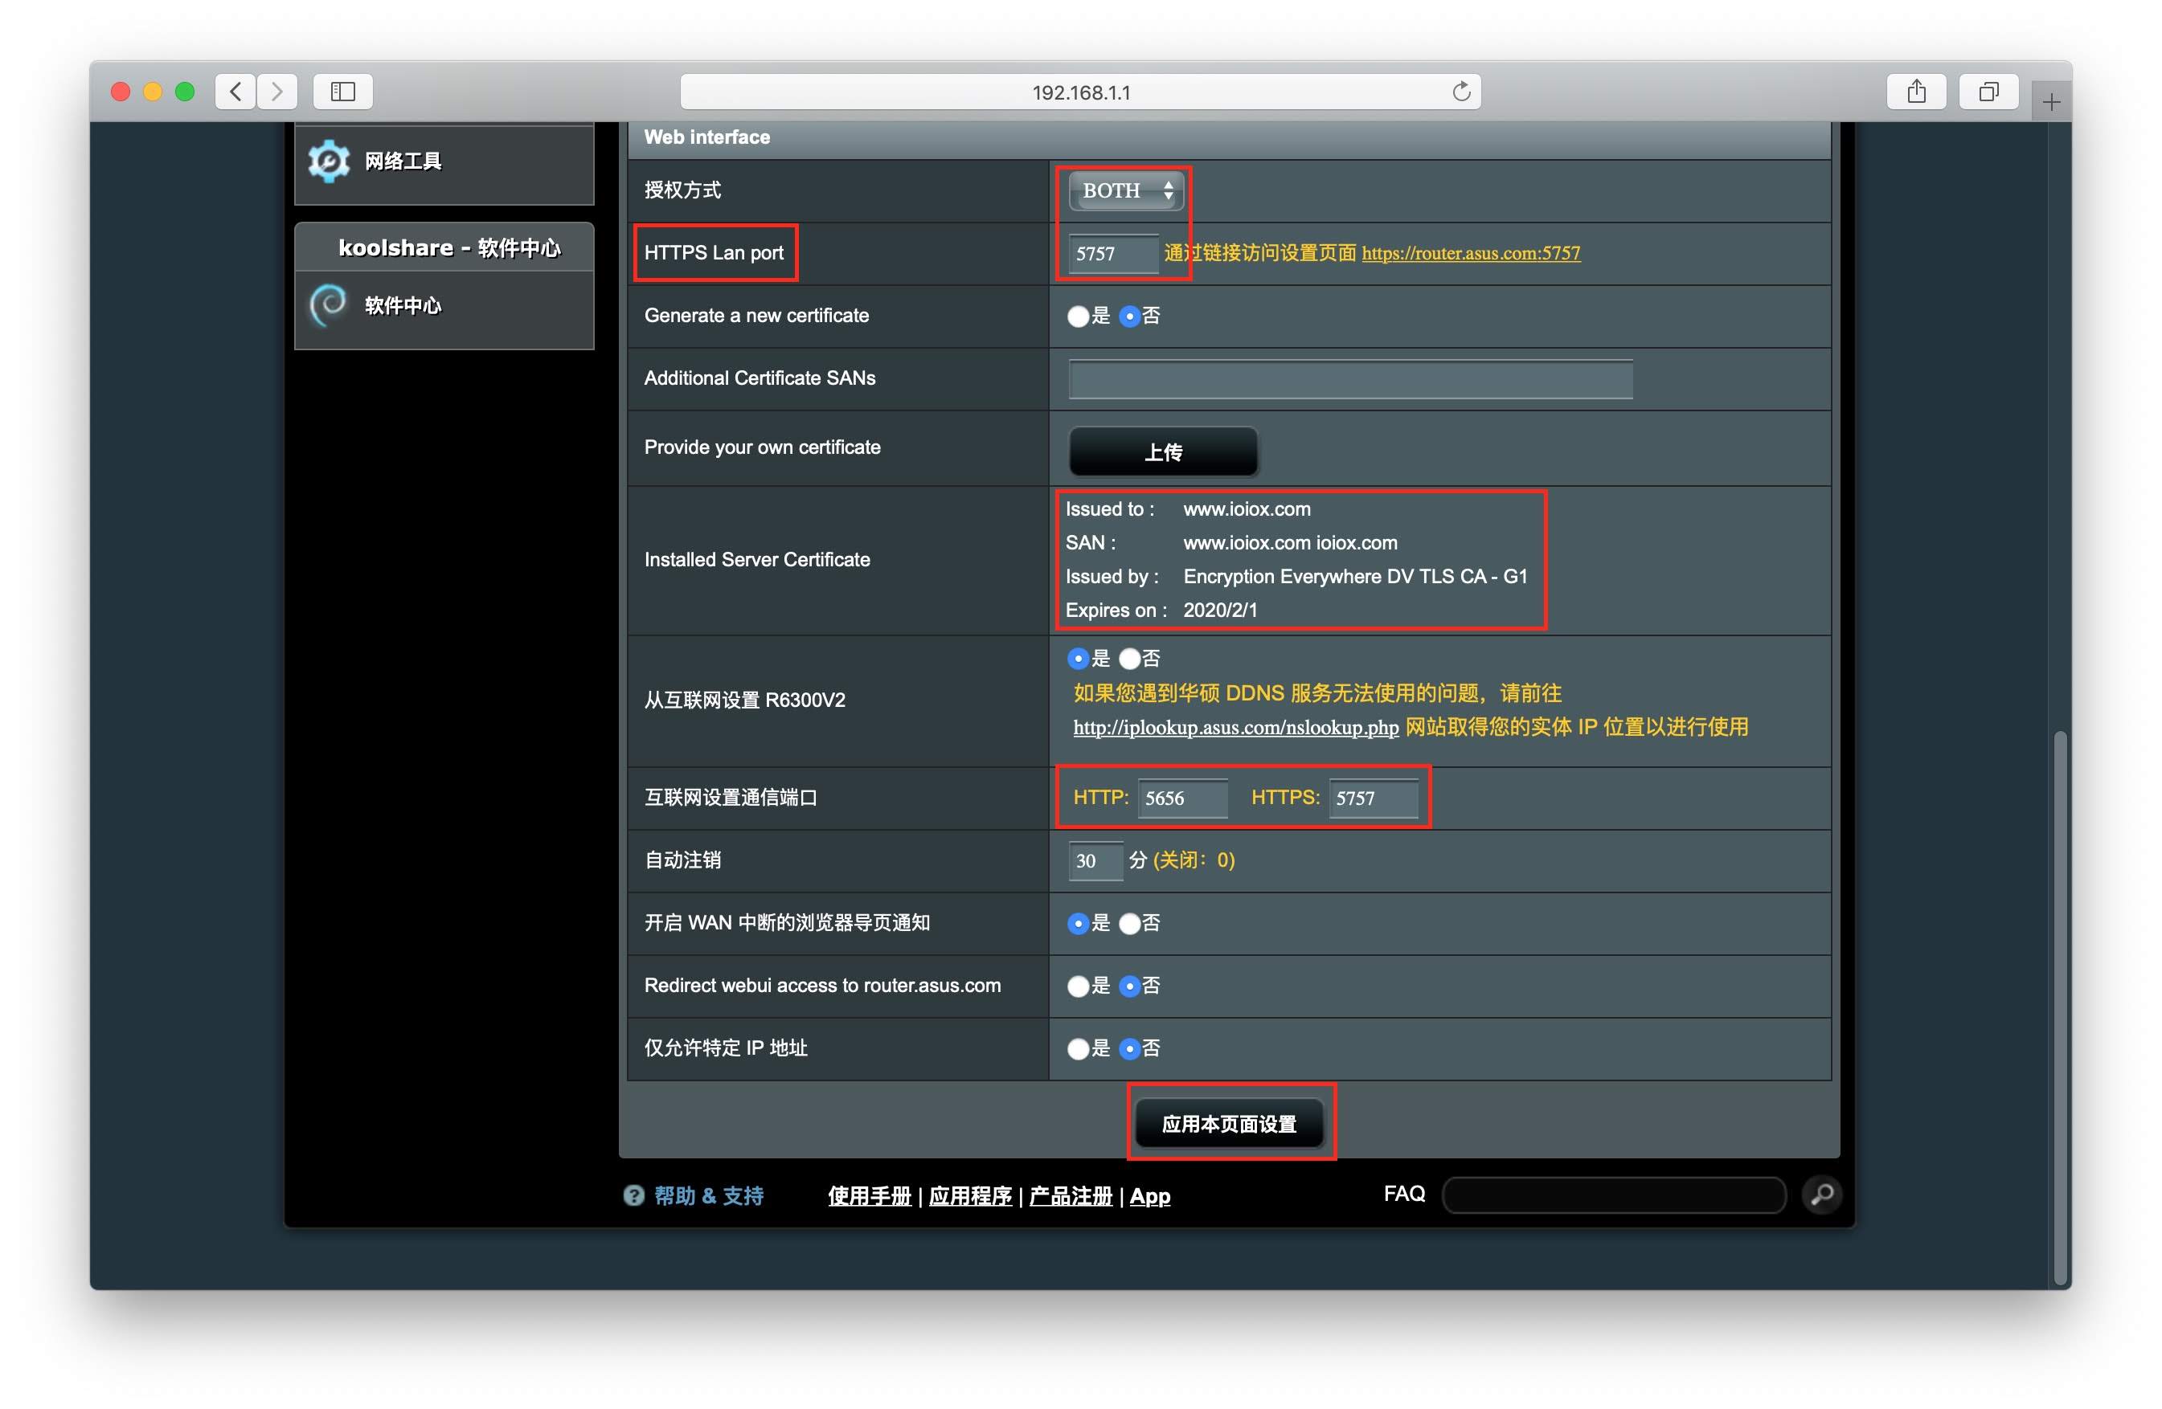Show all tabs overview icon

[1988, 92]
